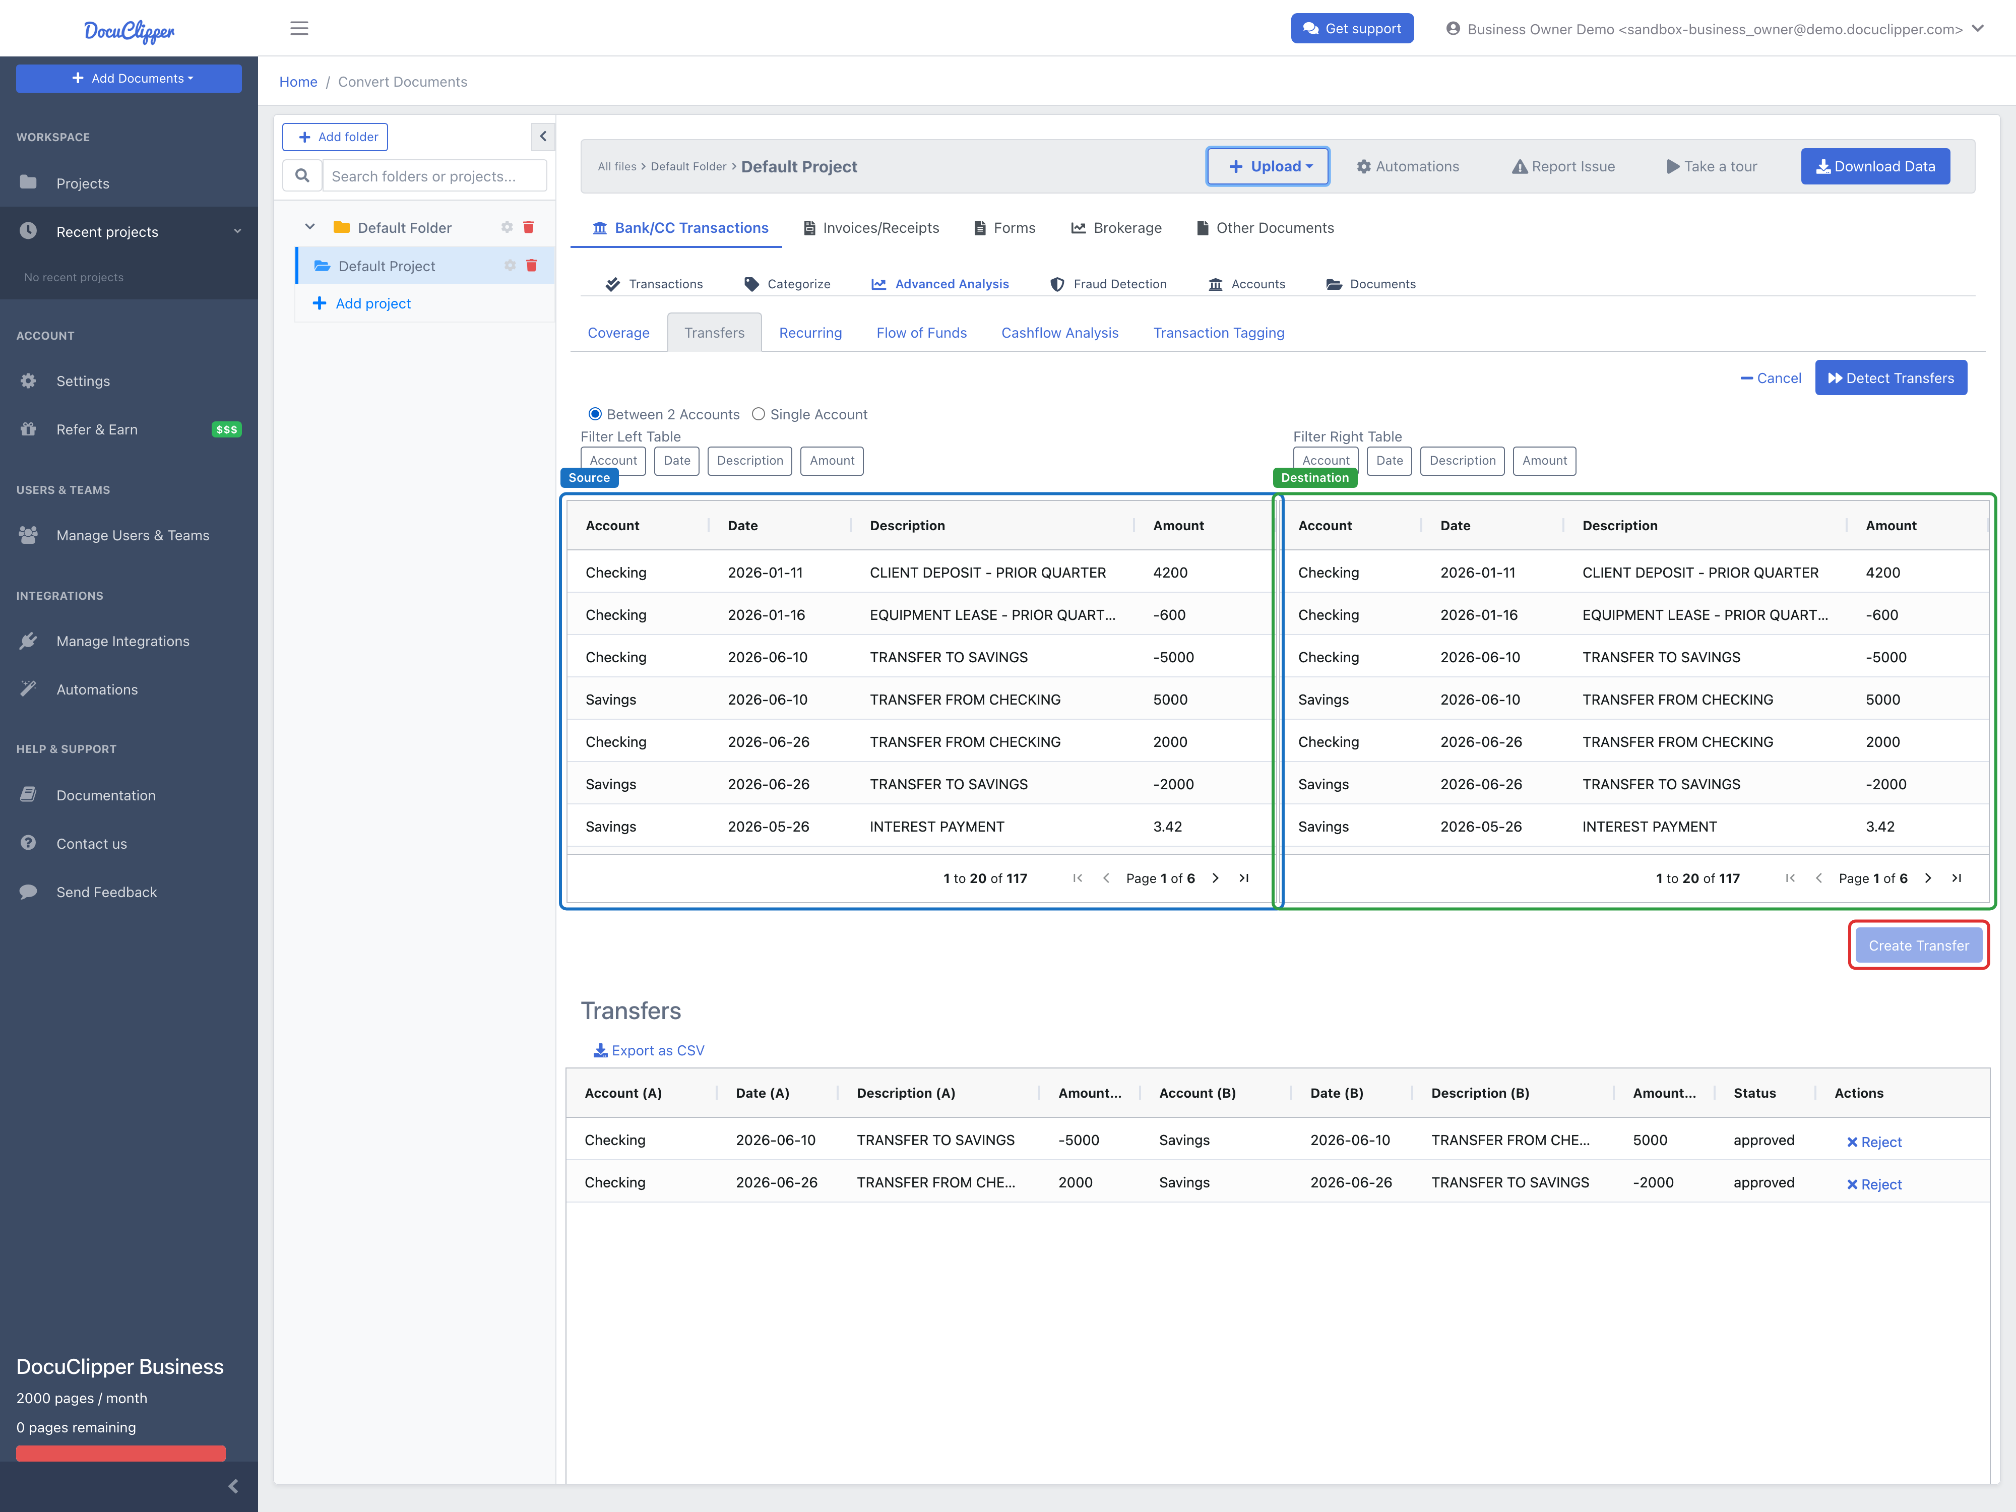Click the folder search magnifier icon
2016x1512 pixels.
tap(302, 176)
